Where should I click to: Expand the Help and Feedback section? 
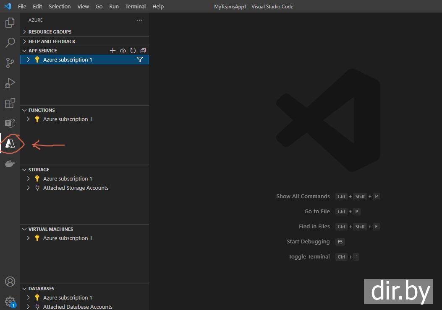(x=52, y=41)
